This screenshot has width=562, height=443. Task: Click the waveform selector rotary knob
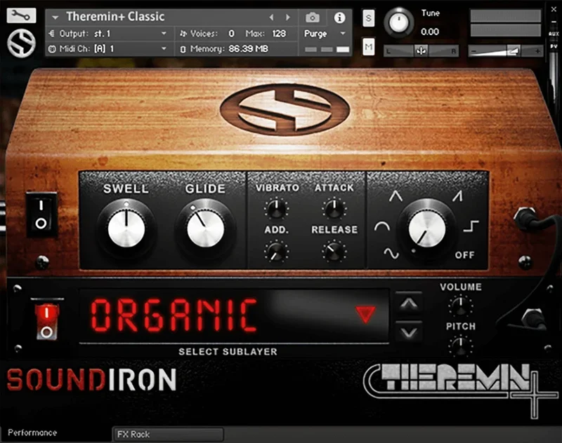tap(426, 228)
